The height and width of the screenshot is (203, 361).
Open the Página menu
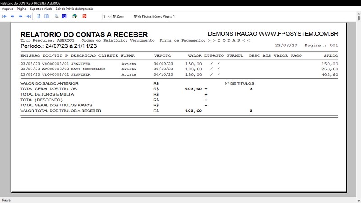tap(21, 9)
